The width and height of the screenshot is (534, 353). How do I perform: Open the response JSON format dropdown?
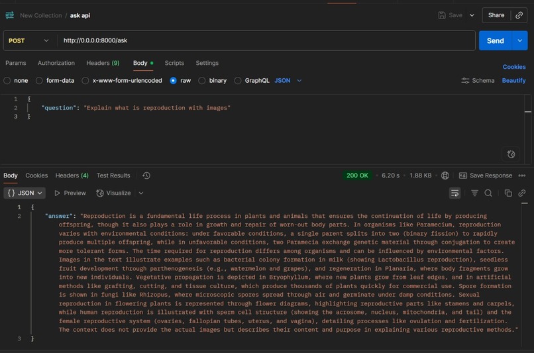pyautogui.click(x=25, y=193)
